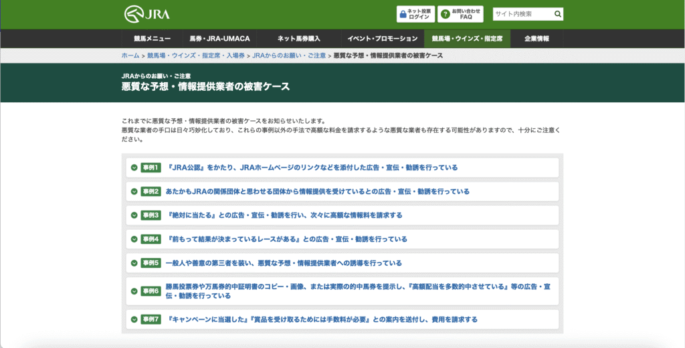Viewport: 685px width, 348px height.
Task: Expand 事例7 chevron icon
Action: click(134, 320)
